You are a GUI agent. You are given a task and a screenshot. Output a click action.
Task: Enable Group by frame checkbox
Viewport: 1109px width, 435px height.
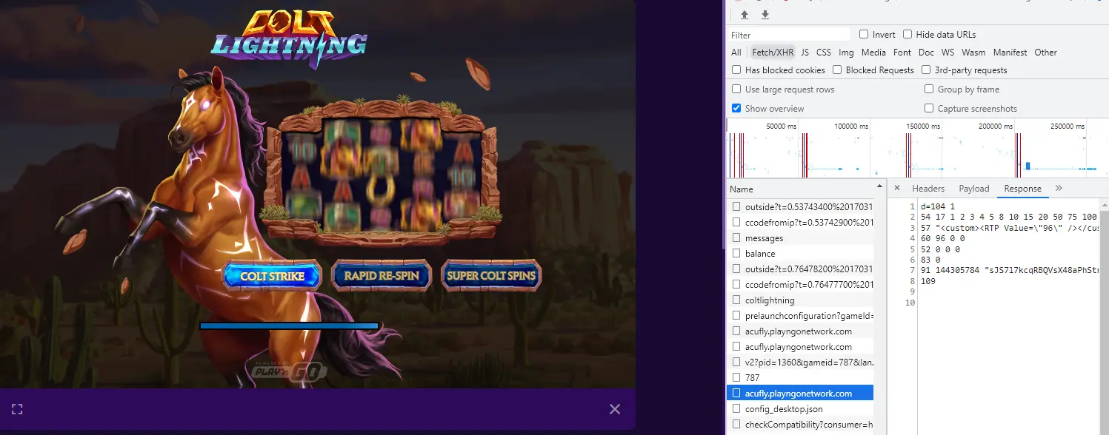coord(929,90)
